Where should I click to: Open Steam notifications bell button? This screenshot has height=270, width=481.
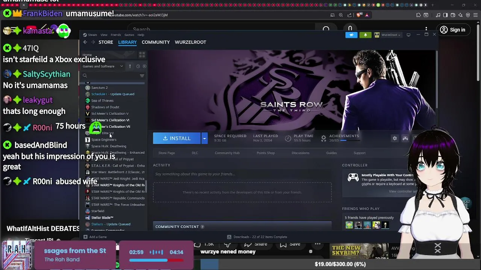(365, 35)
